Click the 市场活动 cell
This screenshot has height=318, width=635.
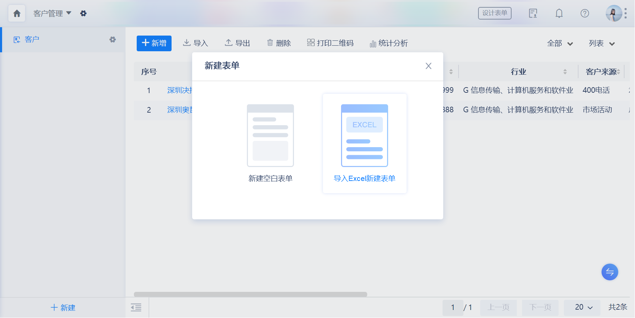coord(597,110)
